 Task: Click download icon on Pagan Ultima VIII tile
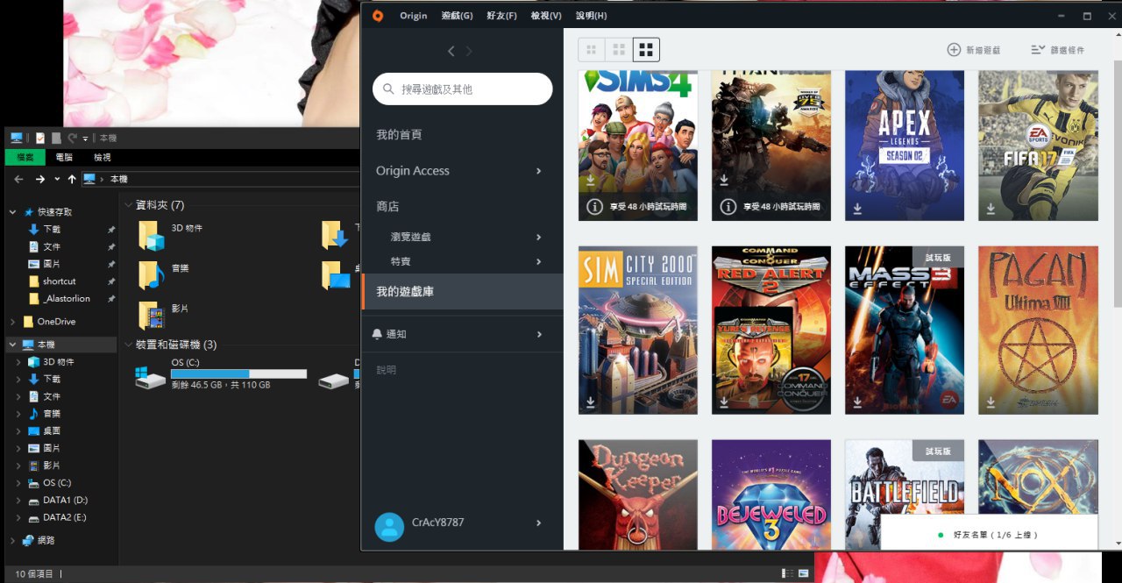point(991,402)
